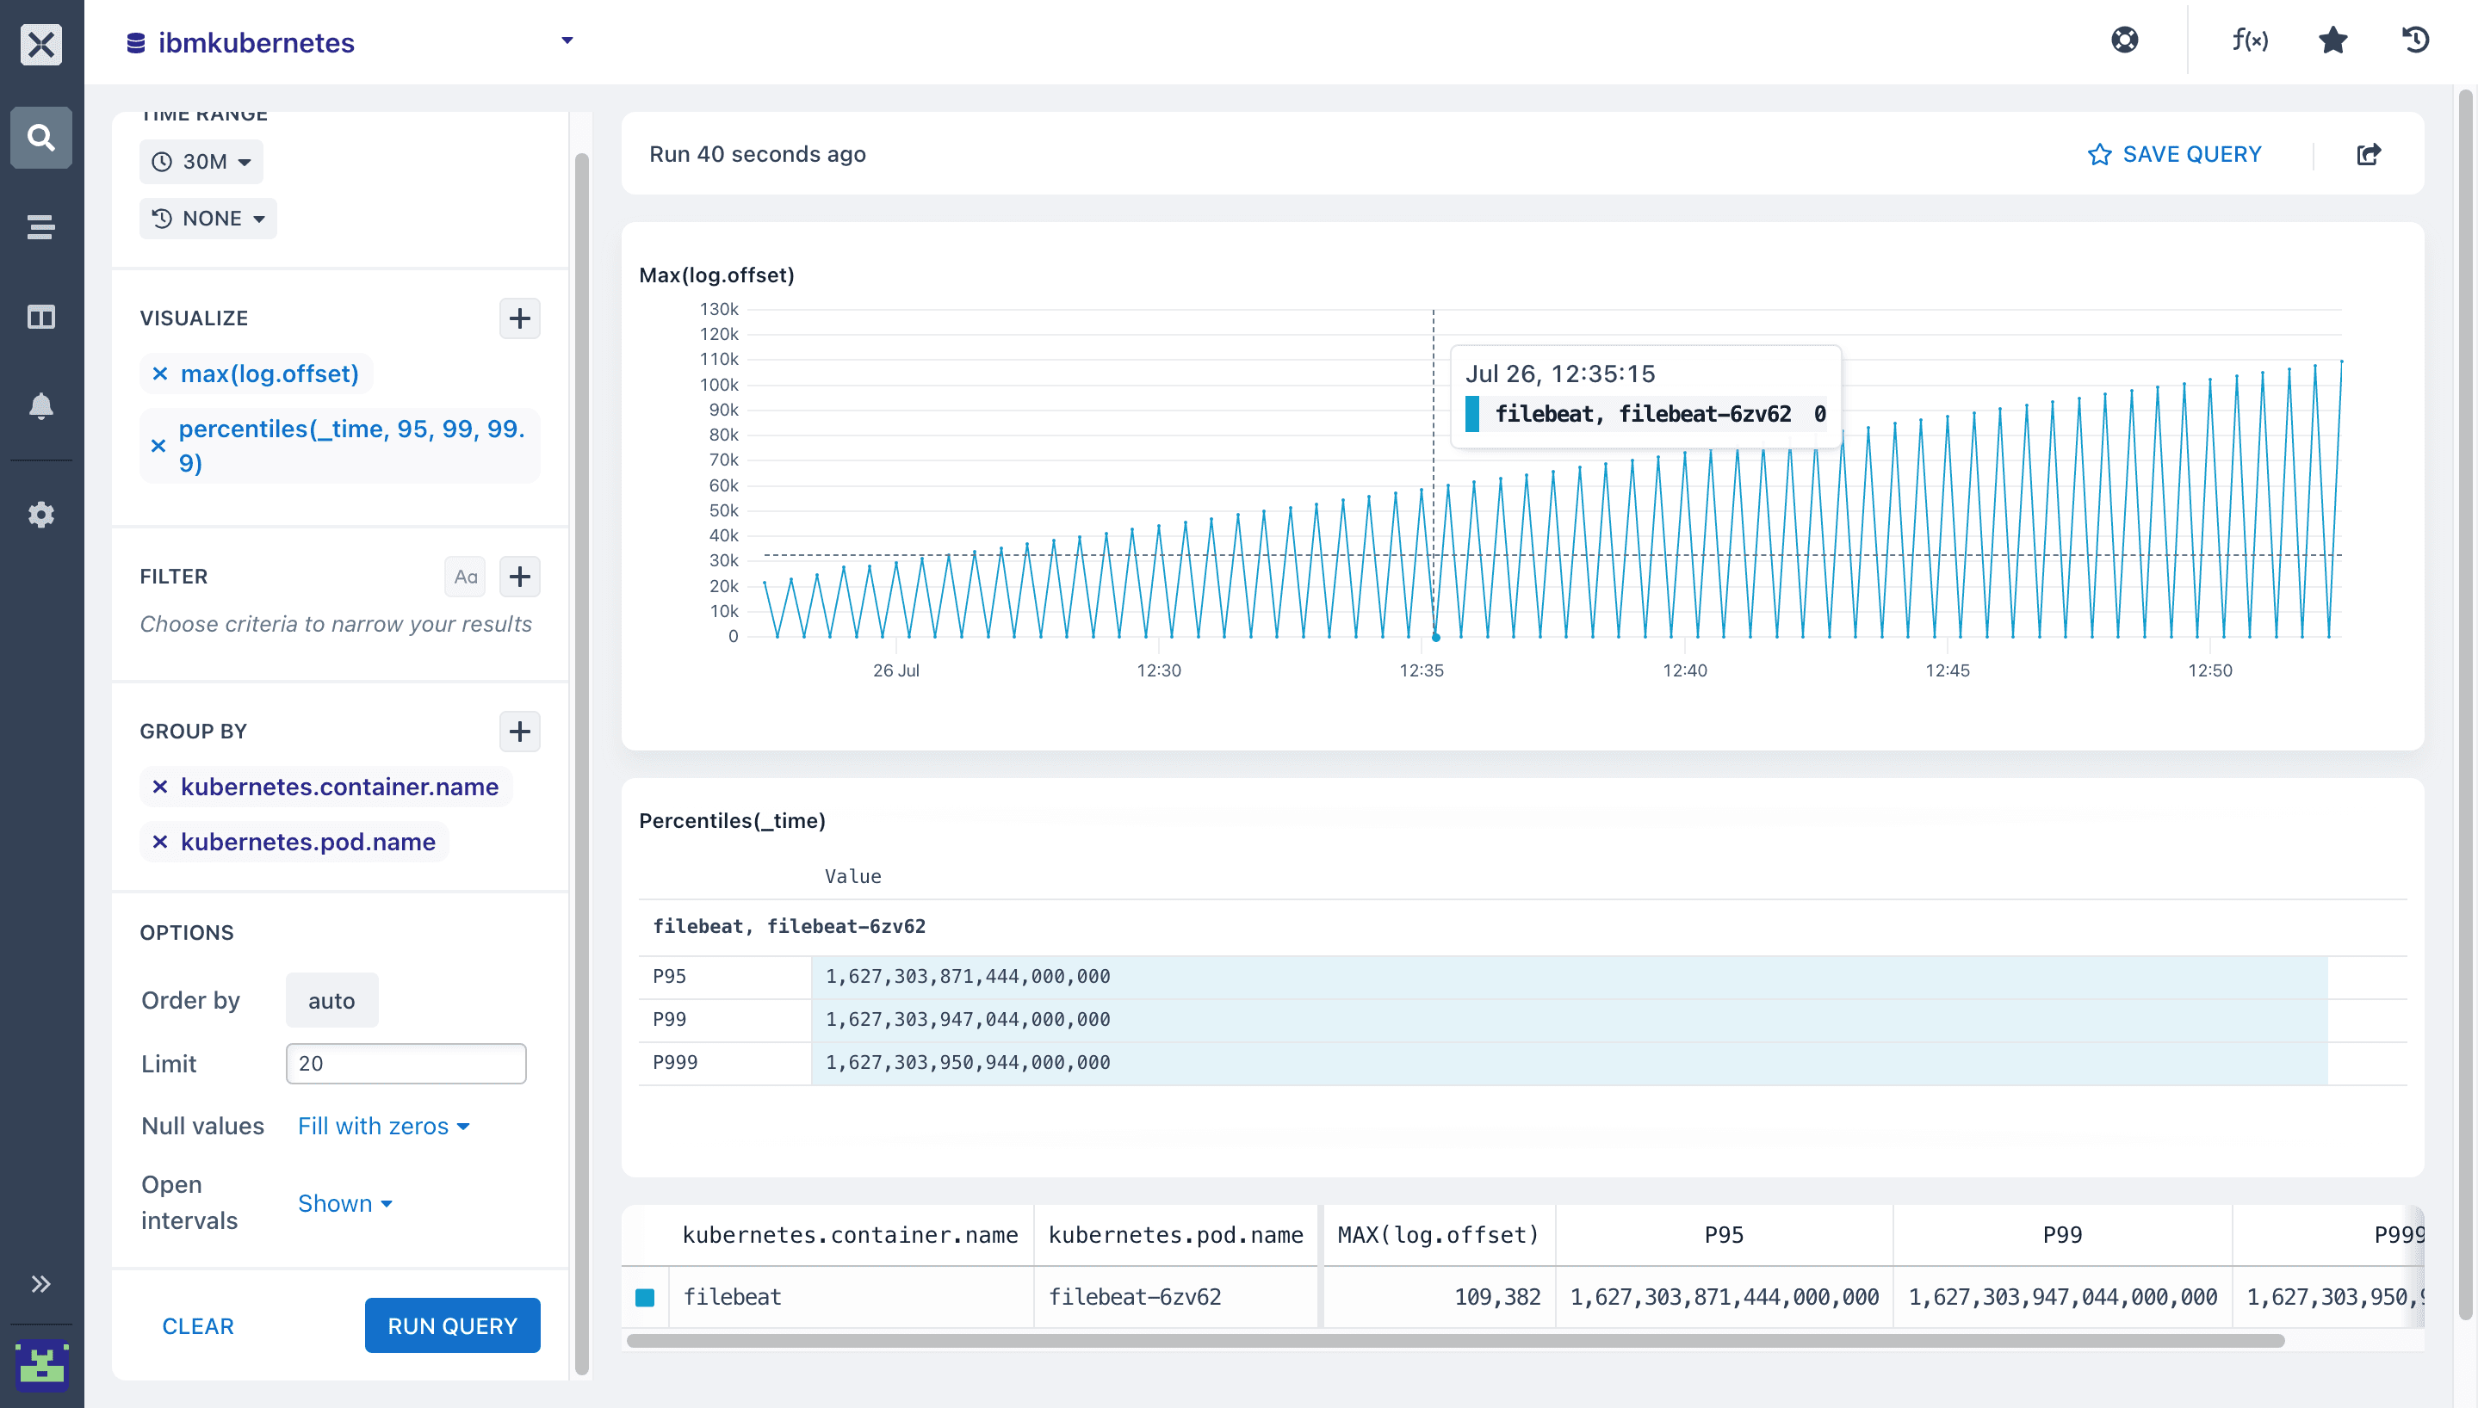This screenshot has height=1408, width=2478.
Task: Click the P999 percentile row
Action: tap(1522, 1063)
